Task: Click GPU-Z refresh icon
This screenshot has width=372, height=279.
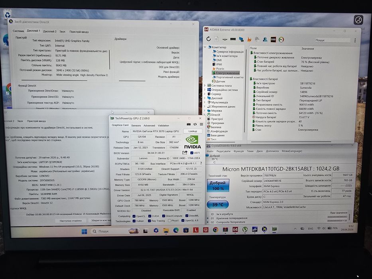Action: tap(195, 124)
